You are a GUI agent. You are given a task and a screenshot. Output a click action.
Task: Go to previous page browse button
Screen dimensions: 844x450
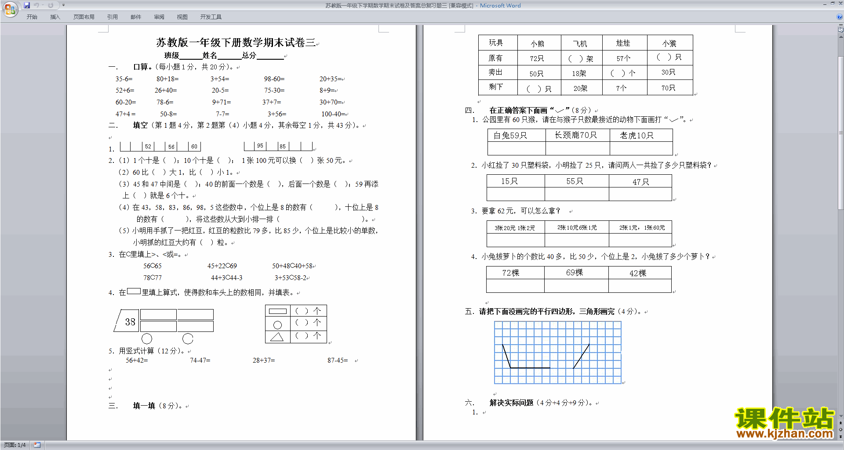[841, 423]
